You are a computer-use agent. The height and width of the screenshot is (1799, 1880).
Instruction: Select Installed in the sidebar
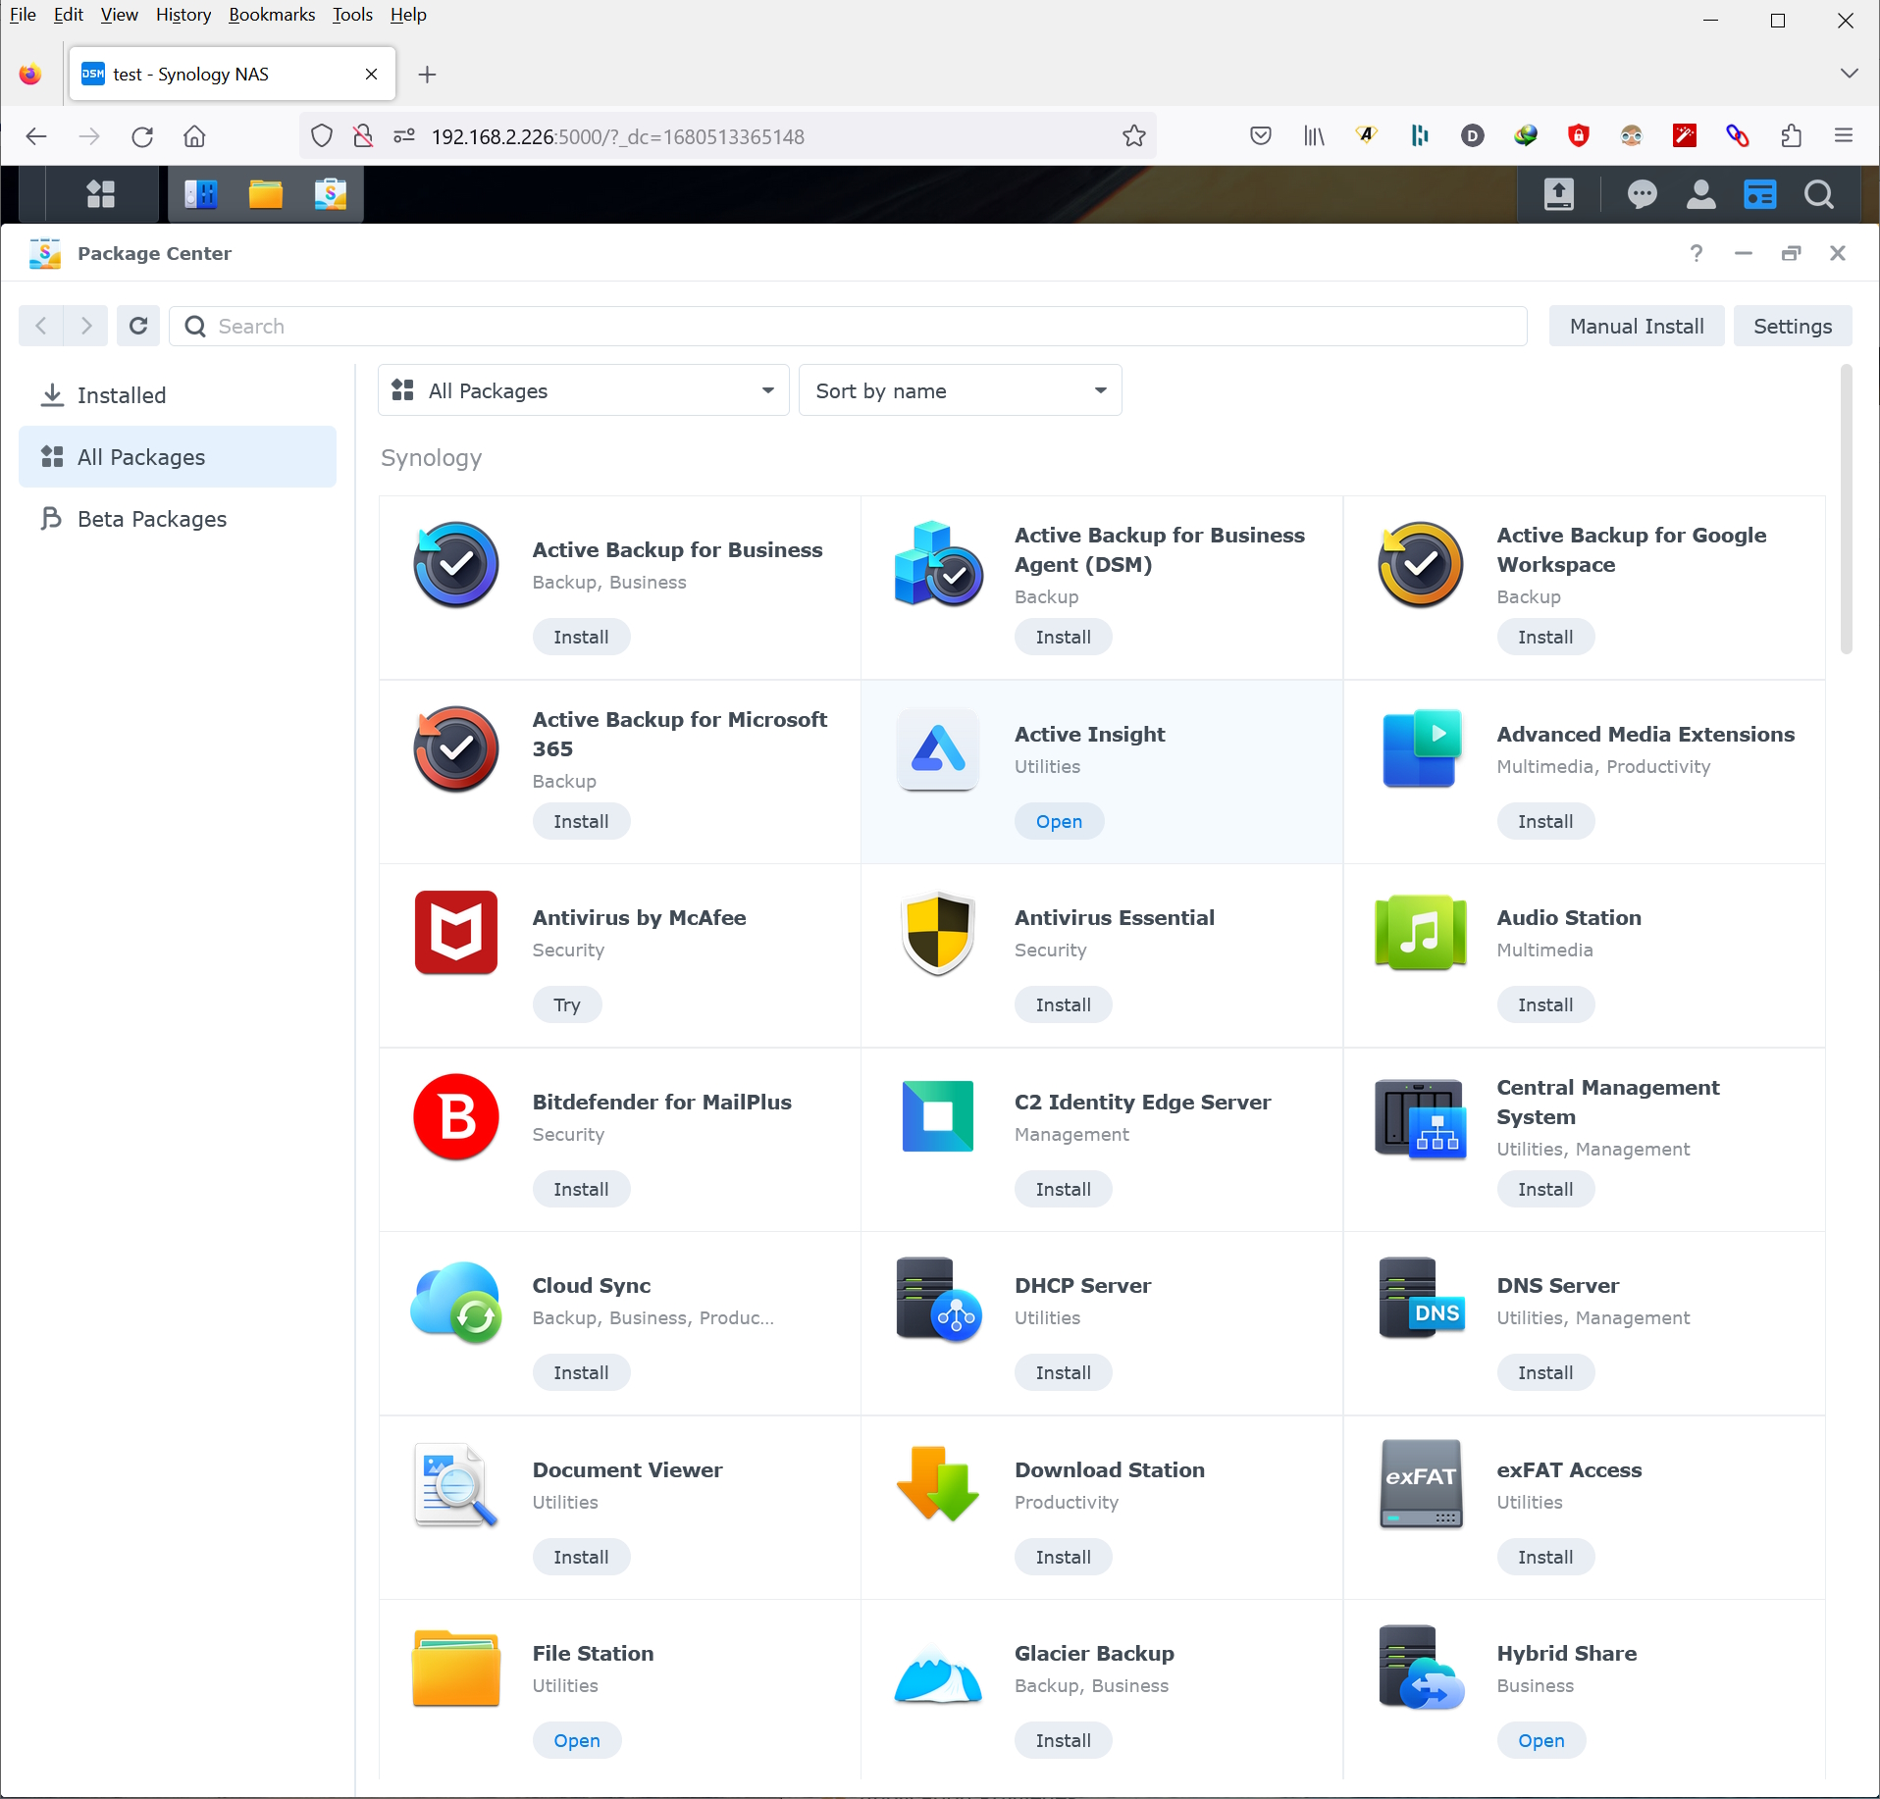[x=122, y=395]
